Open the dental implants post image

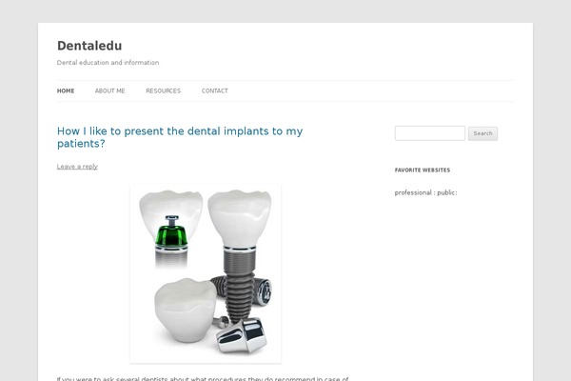(x=206, y=273)
